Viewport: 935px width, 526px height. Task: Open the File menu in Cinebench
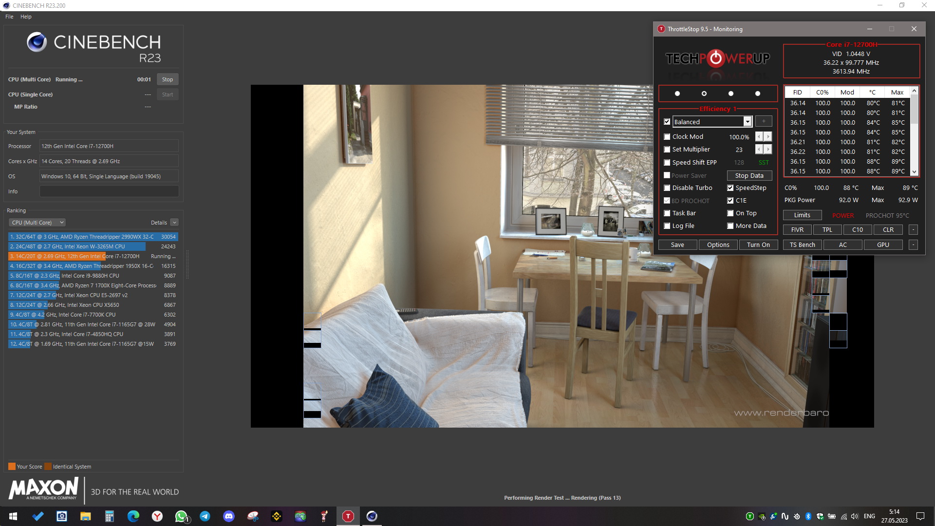coord(9,17)
